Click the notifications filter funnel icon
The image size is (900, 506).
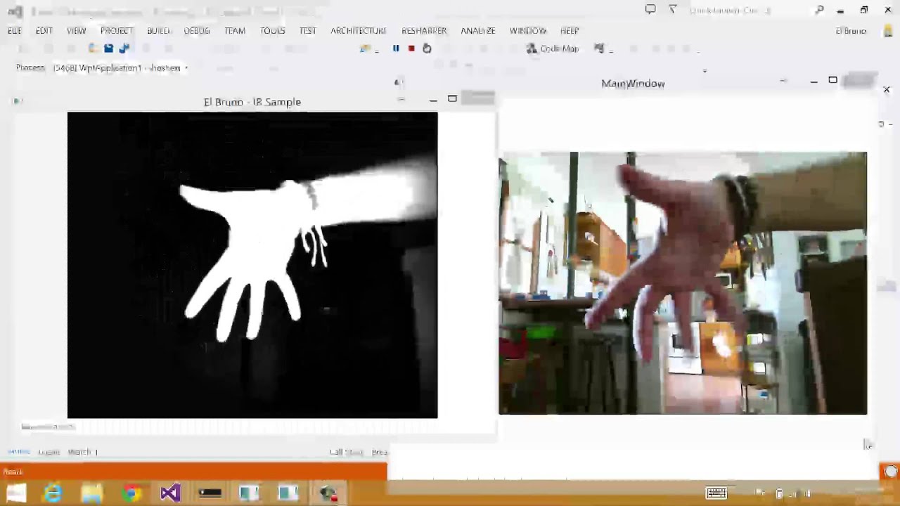[x=673, y=10]
